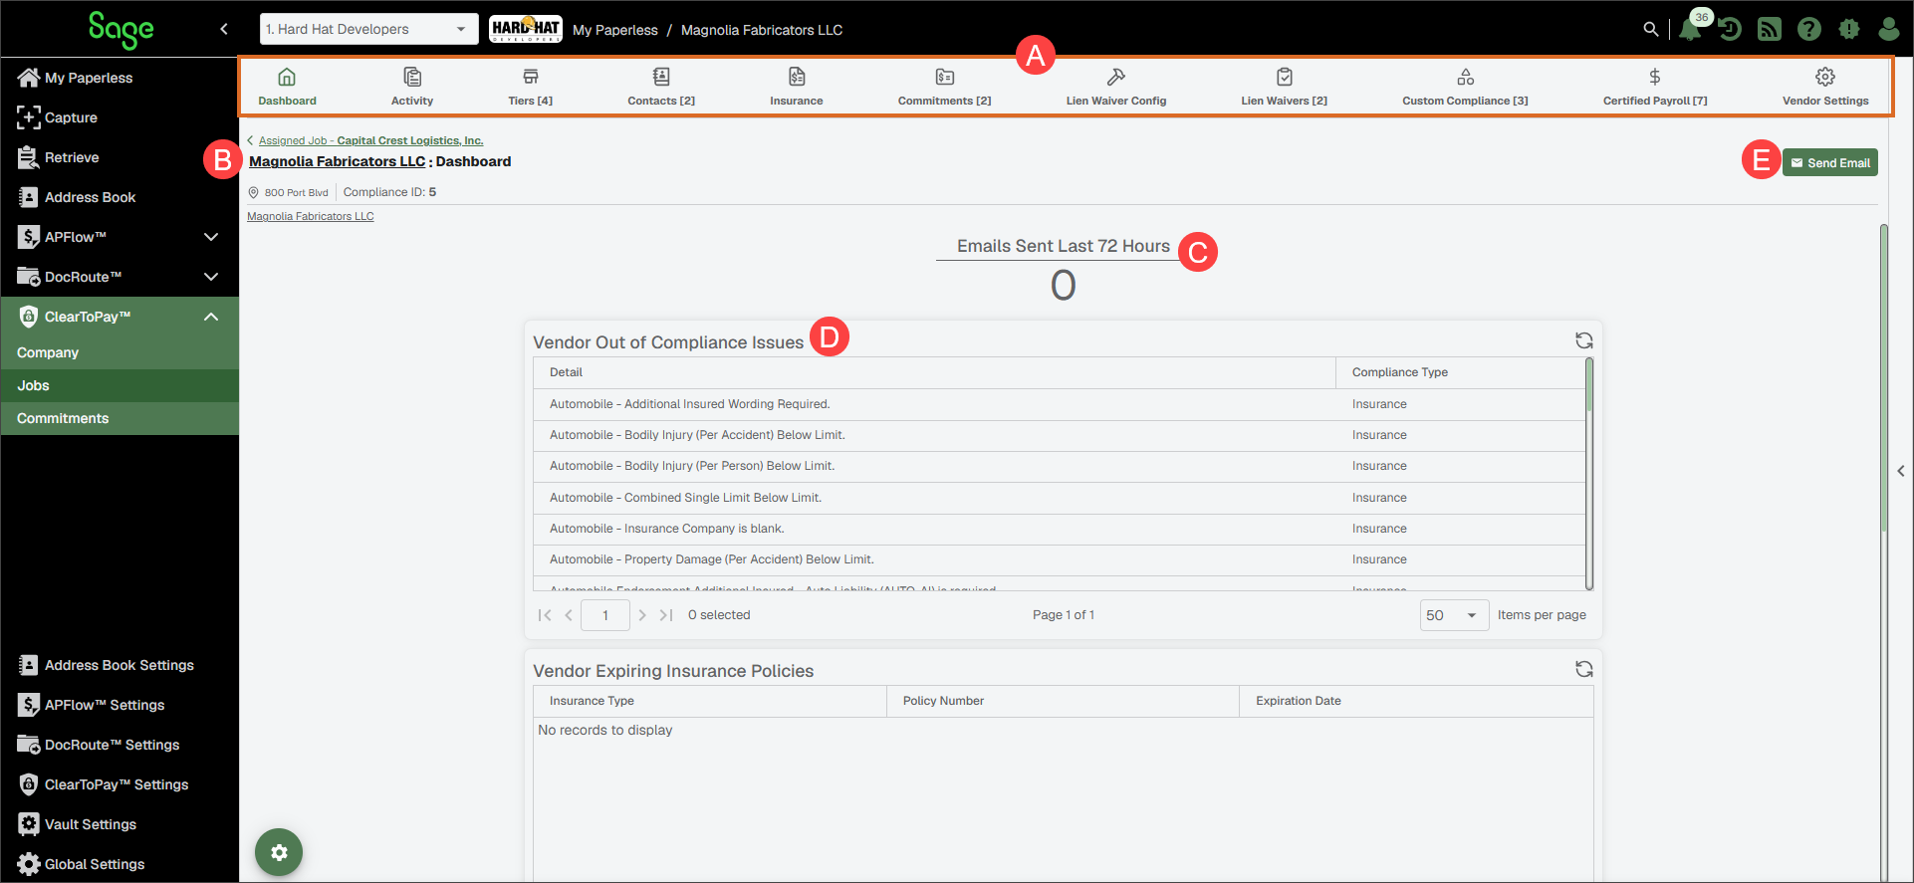Open the top bar gear badge icon
1914x883 pixels.
tap(1849, 29)
